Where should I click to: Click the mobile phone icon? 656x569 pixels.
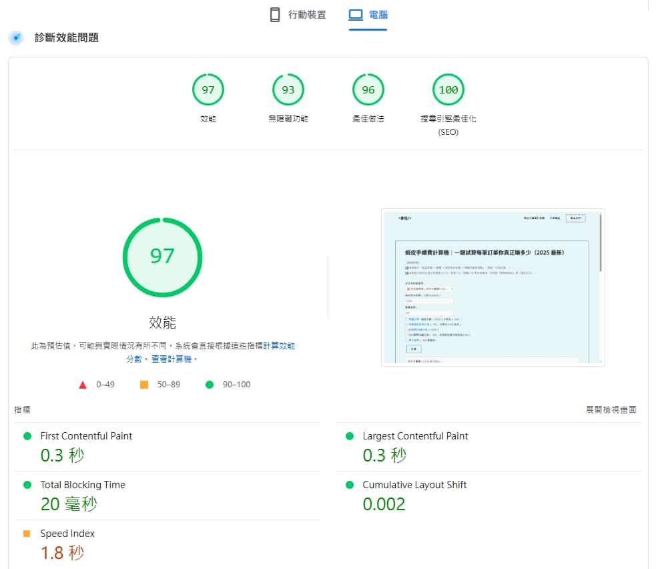tap(275, 15)
